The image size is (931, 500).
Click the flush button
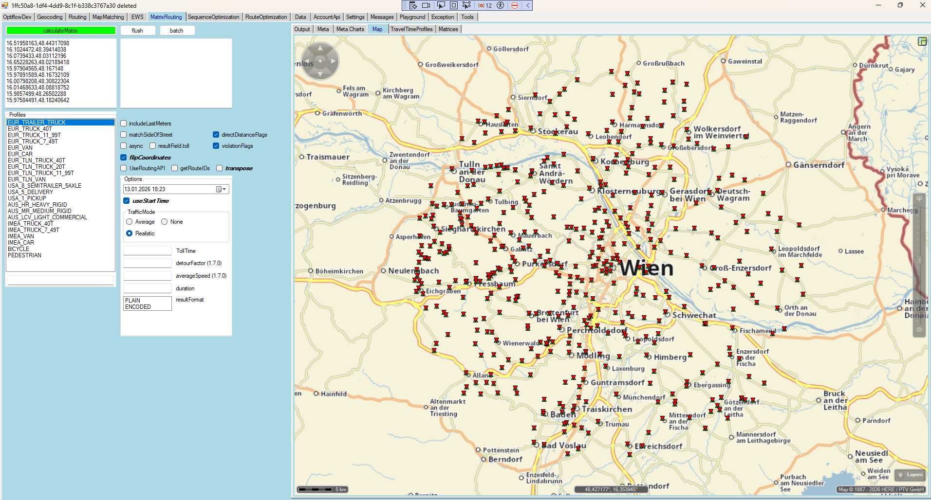tap(137, 31)
